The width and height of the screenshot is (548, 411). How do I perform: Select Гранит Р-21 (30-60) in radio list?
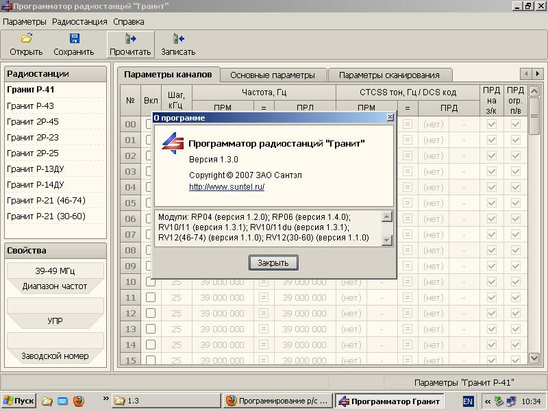tap(46, 216)
